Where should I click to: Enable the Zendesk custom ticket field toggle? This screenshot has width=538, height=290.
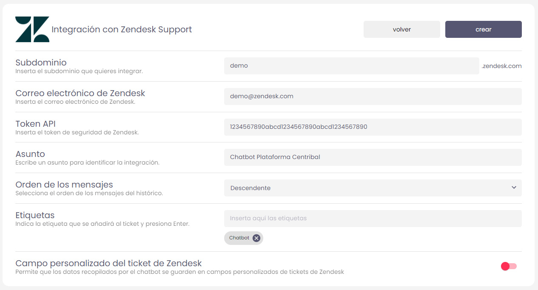(x=509, y=266)
